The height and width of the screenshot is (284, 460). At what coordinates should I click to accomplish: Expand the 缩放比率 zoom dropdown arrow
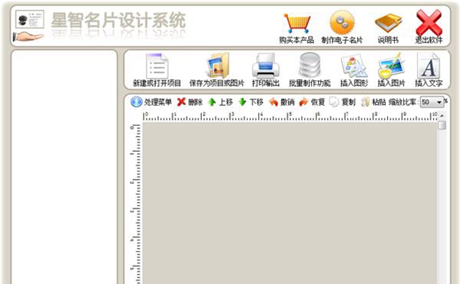[x=439, y=102]
